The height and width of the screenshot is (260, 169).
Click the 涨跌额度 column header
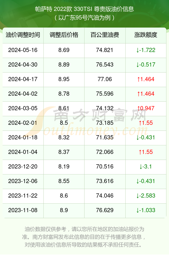pos(146,35)
